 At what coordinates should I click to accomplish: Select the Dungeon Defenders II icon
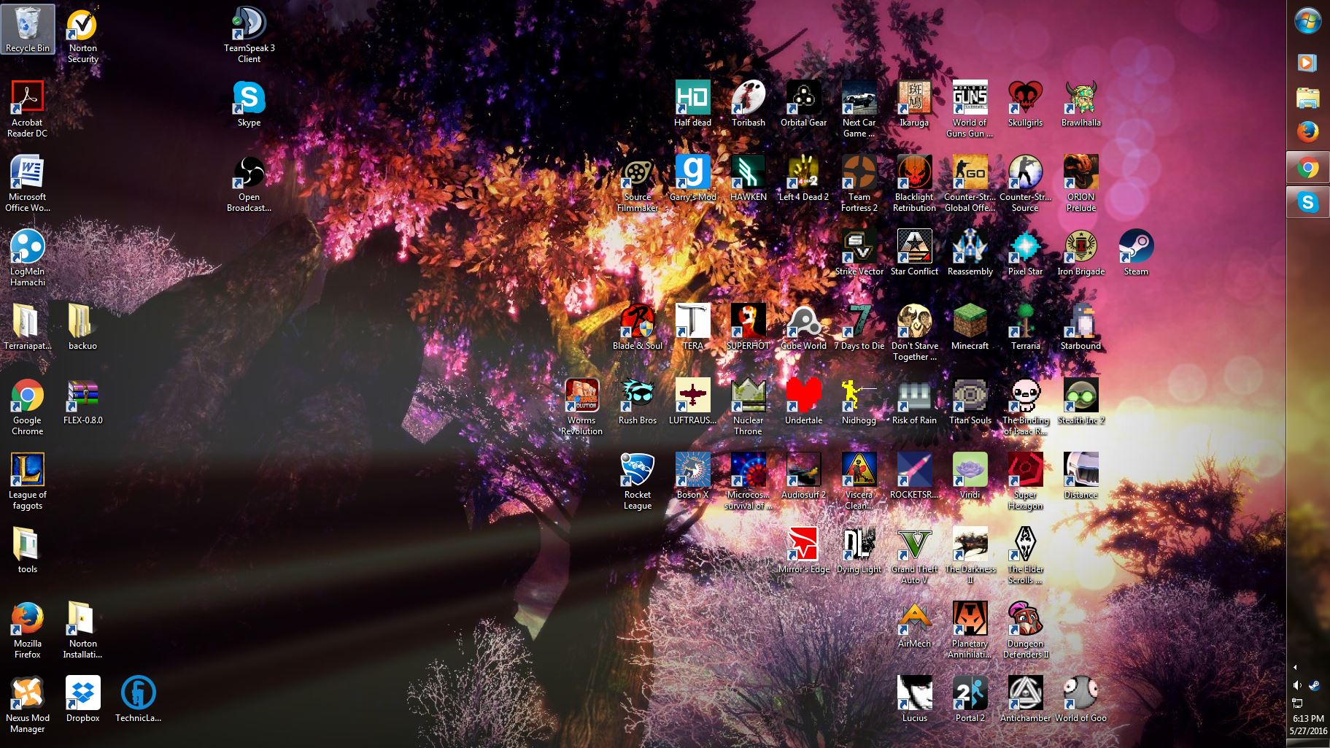point(1025,630)
